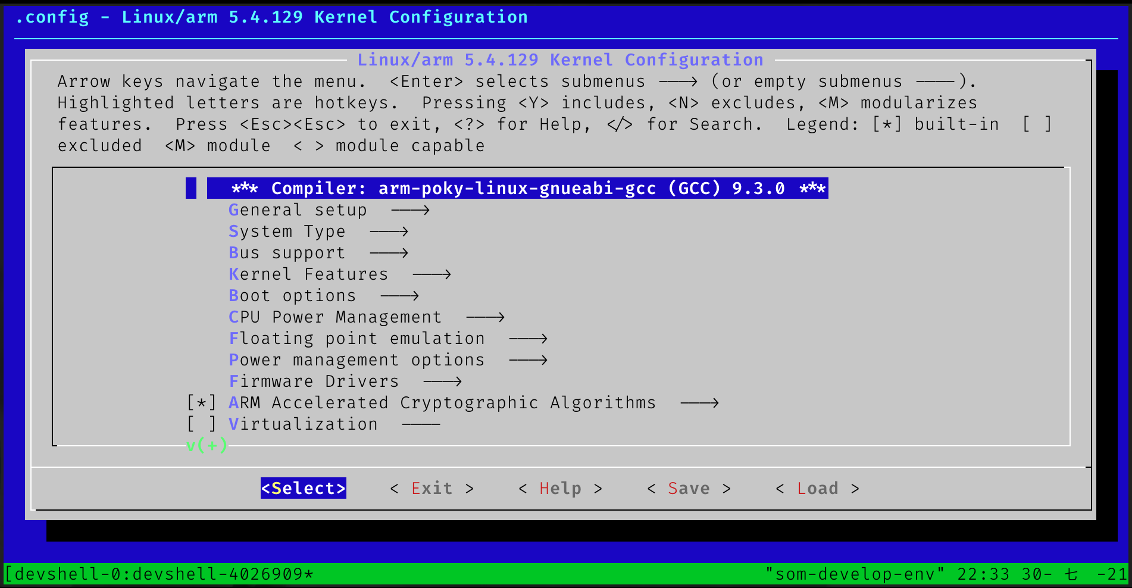Click the arrow after Bus support
The image size is (1132, 588).
389,253
